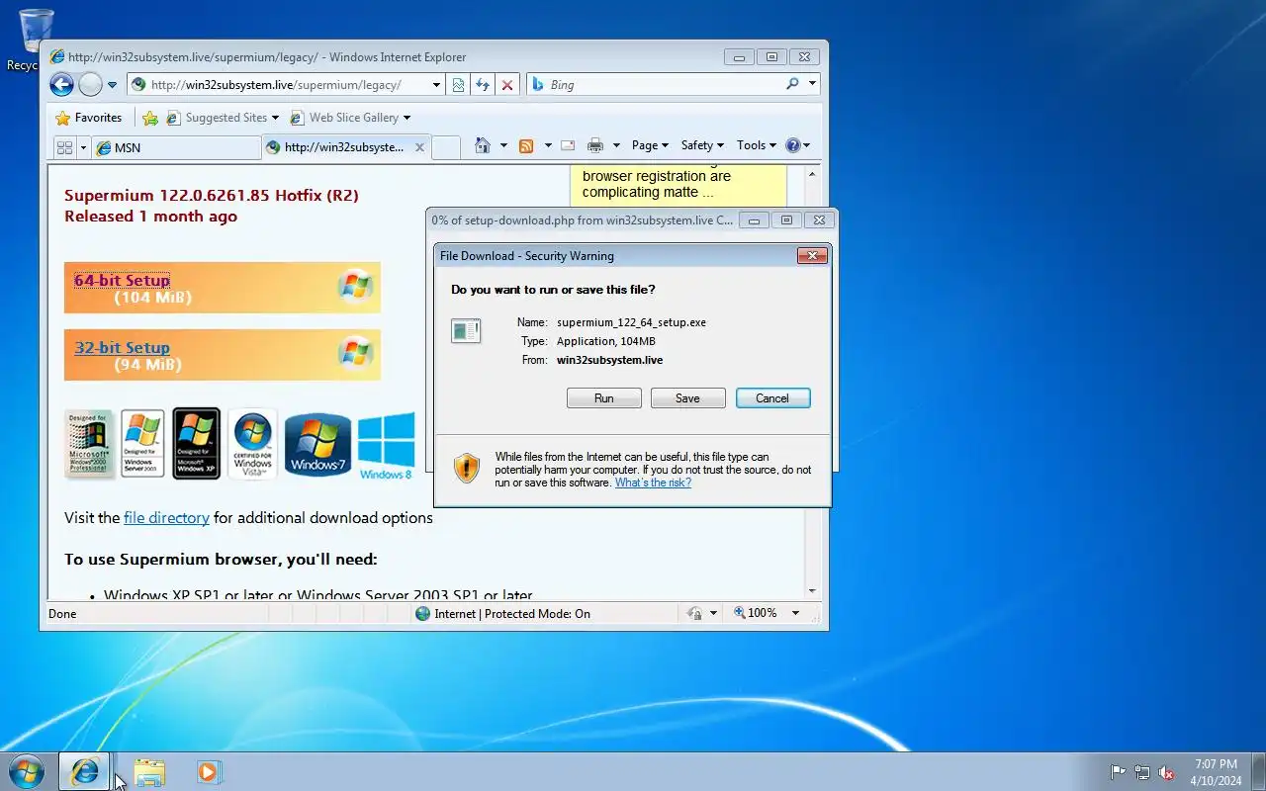Click the zoom 100% magnifier button
Screen dimensions: 1266x791
coord(756,613)
